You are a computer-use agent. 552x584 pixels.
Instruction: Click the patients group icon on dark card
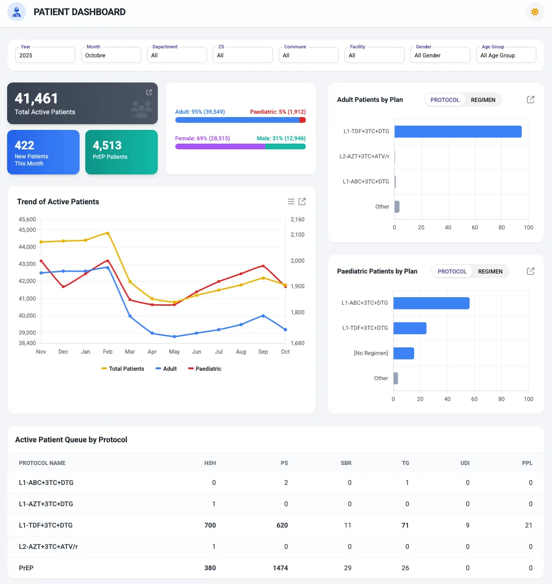pyautogui.click(x=142, y=108)
